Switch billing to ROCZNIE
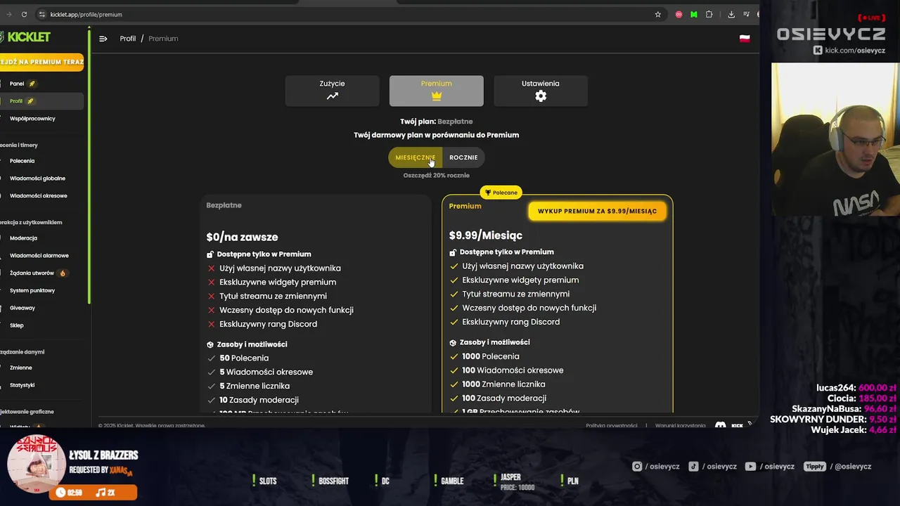900x506 pixels. click(x=463, y=157)
